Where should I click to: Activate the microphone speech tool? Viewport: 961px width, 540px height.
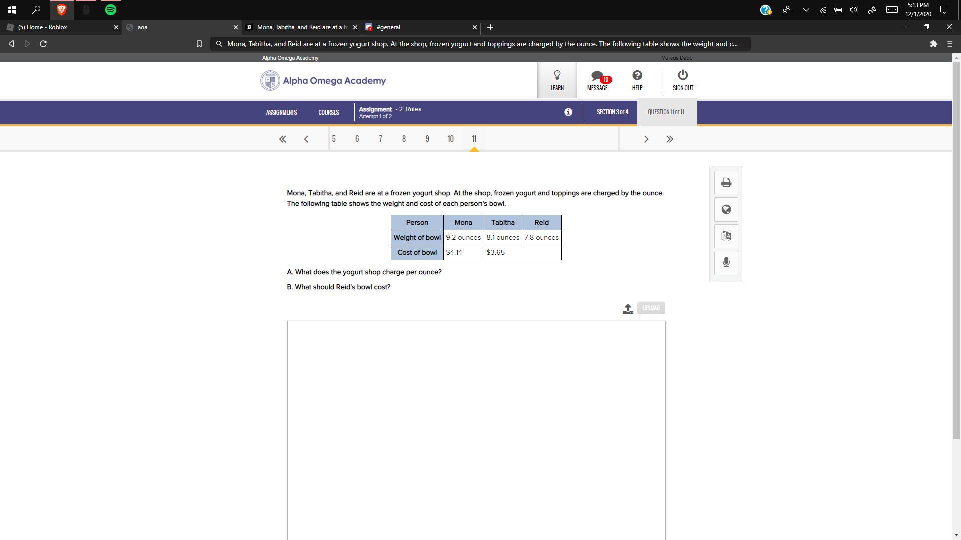pyautogui.click(x=726, y=262)
